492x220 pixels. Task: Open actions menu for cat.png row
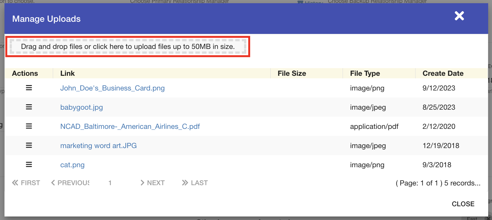pos(29,165)
